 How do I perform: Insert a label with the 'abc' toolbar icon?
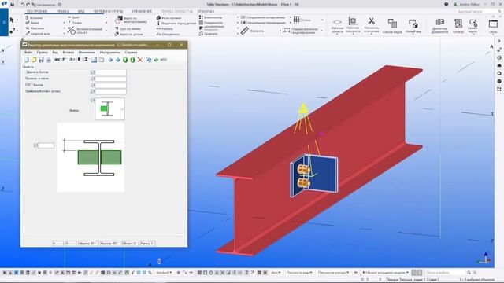(57, 60)
